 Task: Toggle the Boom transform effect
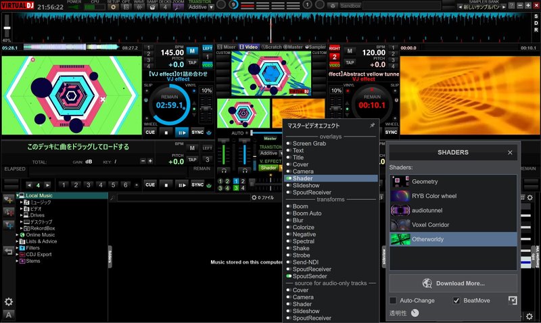[x=289, y=206]
